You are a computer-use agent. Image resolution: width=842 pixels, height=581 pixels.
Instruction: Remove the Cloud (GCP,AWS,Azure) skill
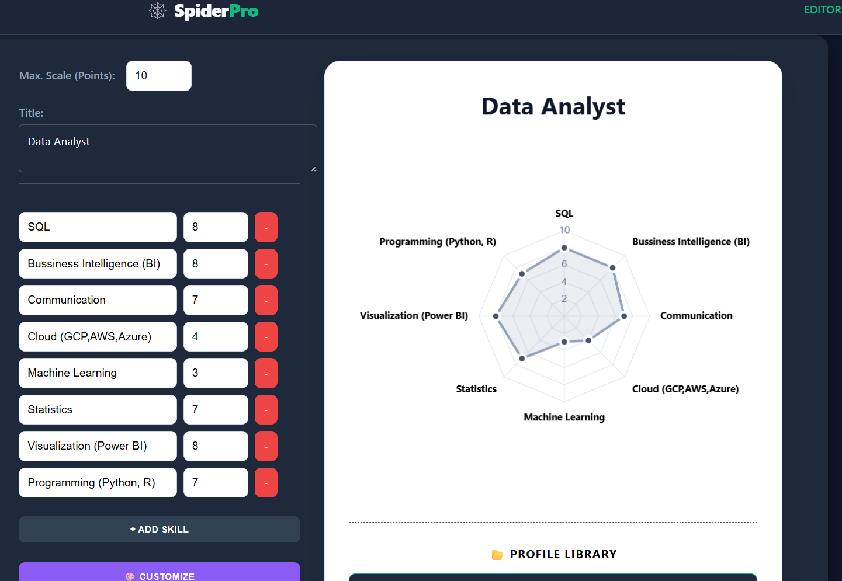[266, 336]
